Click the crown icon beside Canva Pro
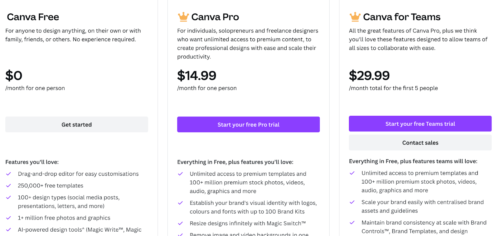 click(183, 17)
